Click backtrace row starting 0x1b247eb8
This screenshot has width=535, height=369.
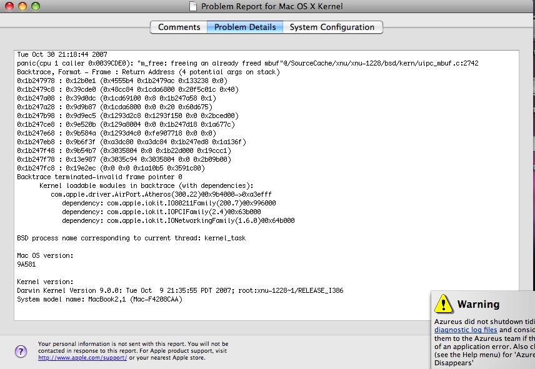tap(132, 142)
